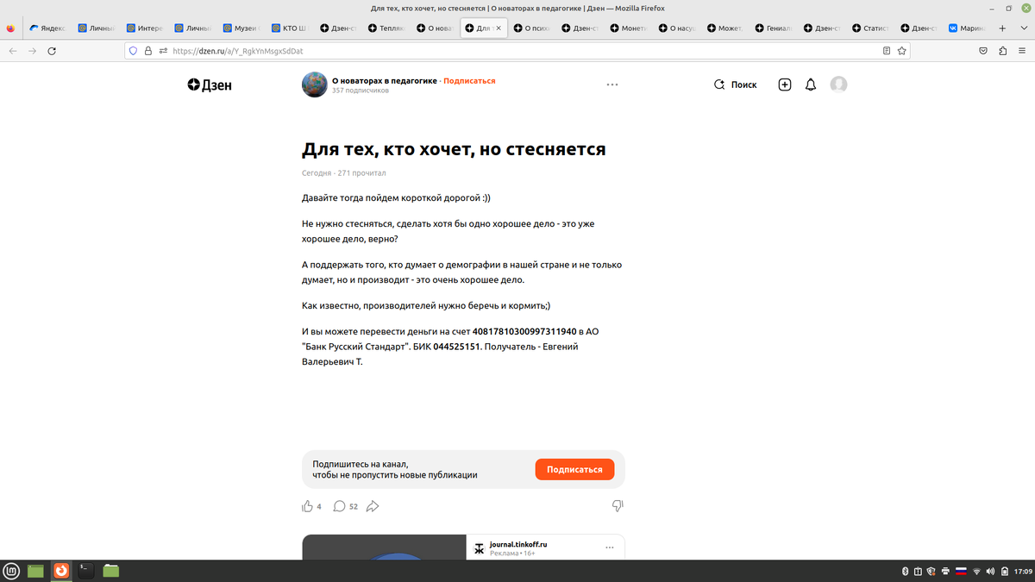Click the padlock site info icon
Viewport: 1035px width, 582px height.
pyautogui.click(x=147, y=51)
